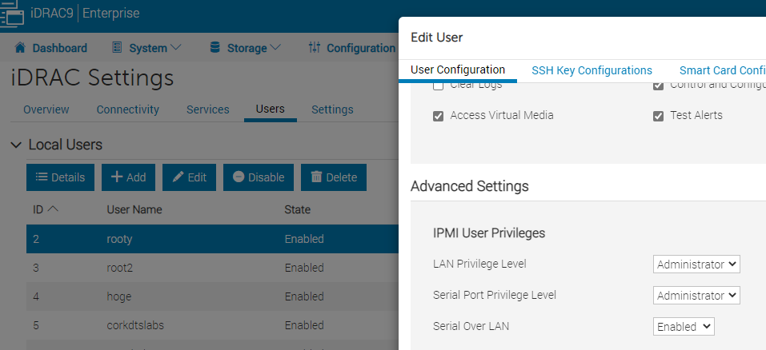Uncheck Access Virtual Media checkbox

[x=438, y=116]
